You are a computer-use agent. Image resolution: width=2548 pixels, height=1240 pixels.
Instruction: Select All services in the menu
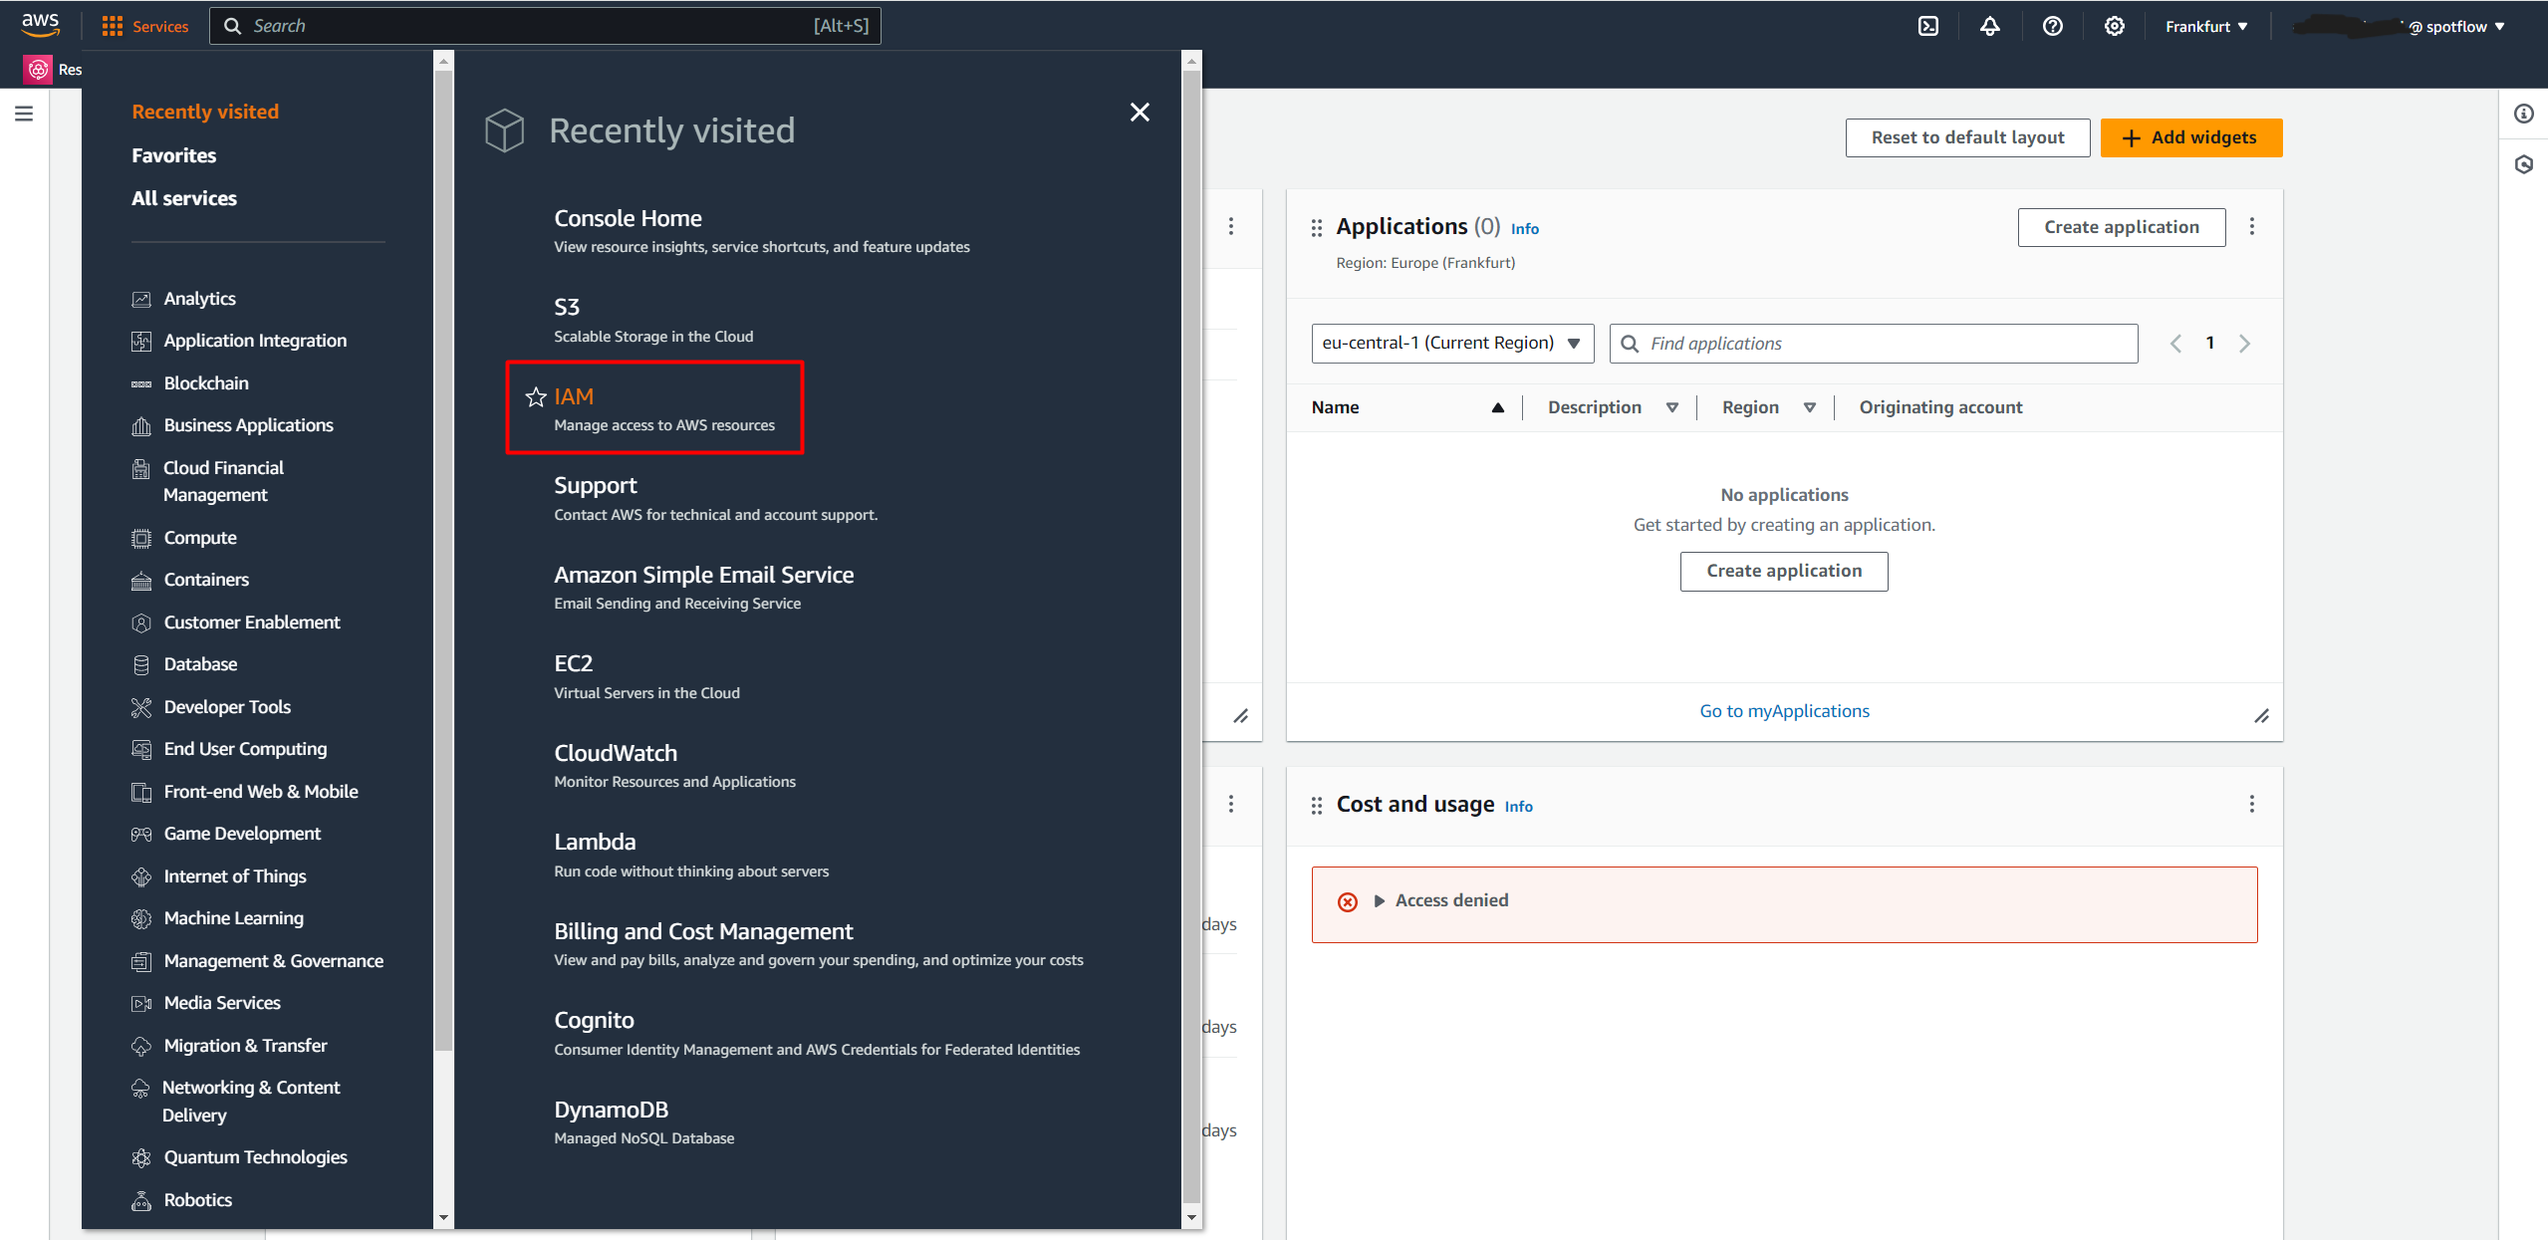pyautogui.click(x=184, y=198)
